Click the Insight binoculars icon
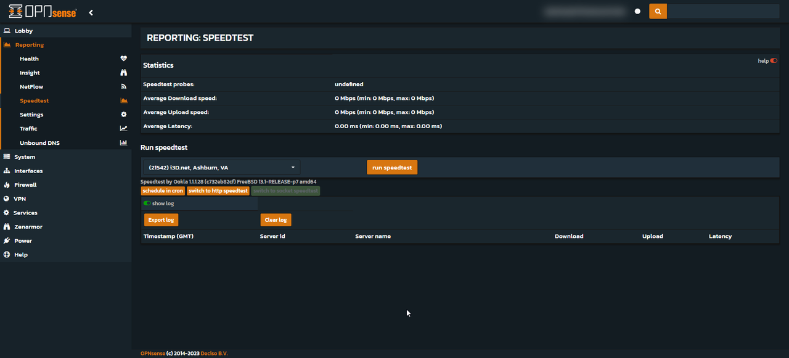 coord(123,73)
